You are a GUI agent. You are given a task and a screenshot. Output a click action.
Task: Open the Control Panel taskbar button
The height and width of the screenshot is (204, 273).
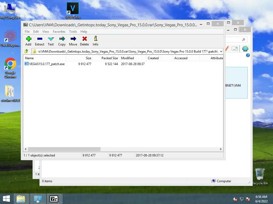(38, 199)
